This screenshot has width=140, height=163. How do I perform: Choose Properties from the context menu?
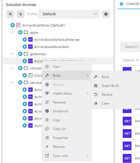[67, 138]
